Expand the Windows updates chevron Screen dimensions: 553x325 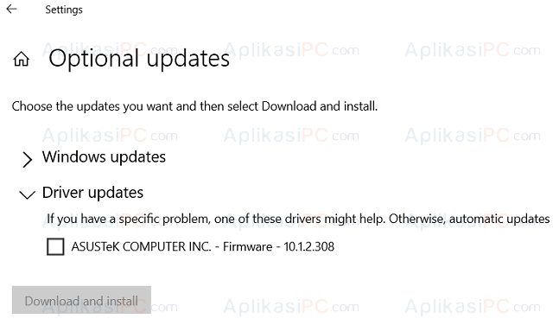click(x=27, y=159)
